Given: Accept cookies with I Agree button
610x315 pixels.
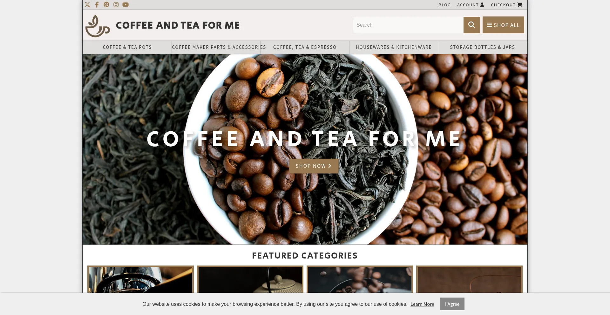Looking at the screenshot, I should click(452, 304).
